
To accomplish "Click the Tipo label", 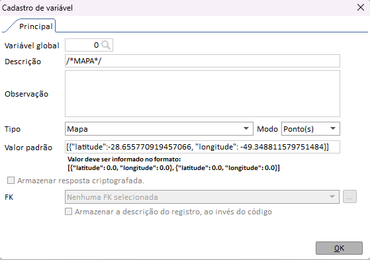I will (x=13, y=129).
